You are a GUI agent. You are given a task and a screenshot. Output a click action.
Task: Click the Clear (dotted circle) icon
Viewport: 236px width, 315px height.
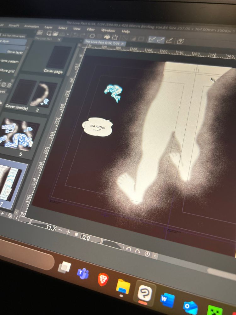(92, 36)
